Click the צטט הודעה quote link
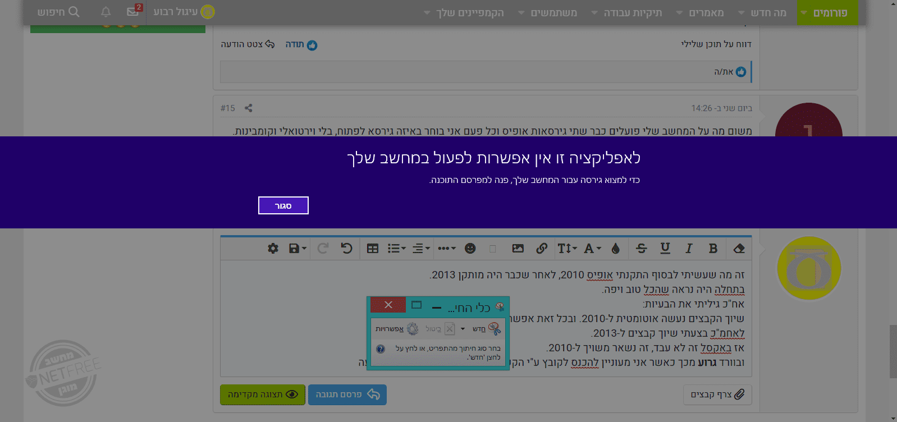The image size is (897, 422). tap(248, 44)
